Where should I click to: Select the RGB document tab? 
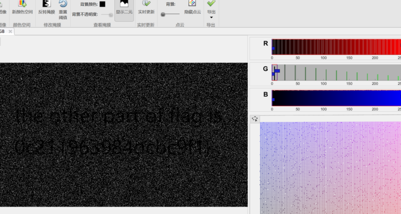point(2,31)
